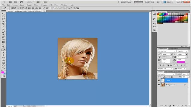Screen dimensions: 191x107
Task: Choose the Line shape in options bar
Action: [44, 8]
